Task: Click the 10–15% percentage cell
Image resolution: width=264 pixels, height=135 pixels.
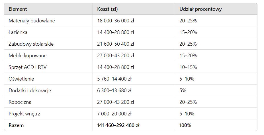Action: point(188,67)
